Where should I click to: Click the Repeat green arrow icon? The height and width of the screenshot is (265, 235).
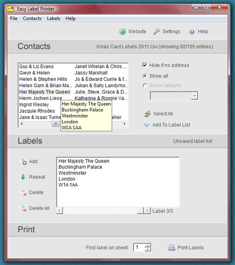coord(23,177)
